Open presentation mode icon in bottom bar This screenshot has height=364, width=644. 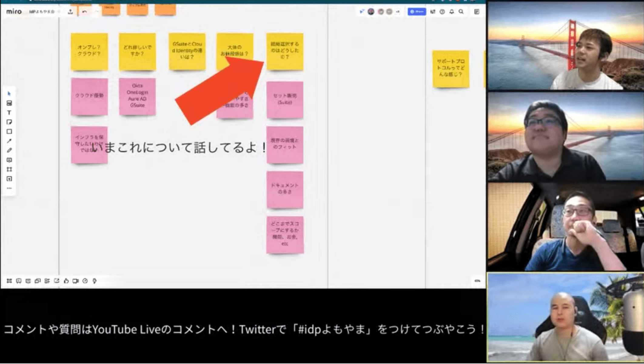(x=18, y=281)
